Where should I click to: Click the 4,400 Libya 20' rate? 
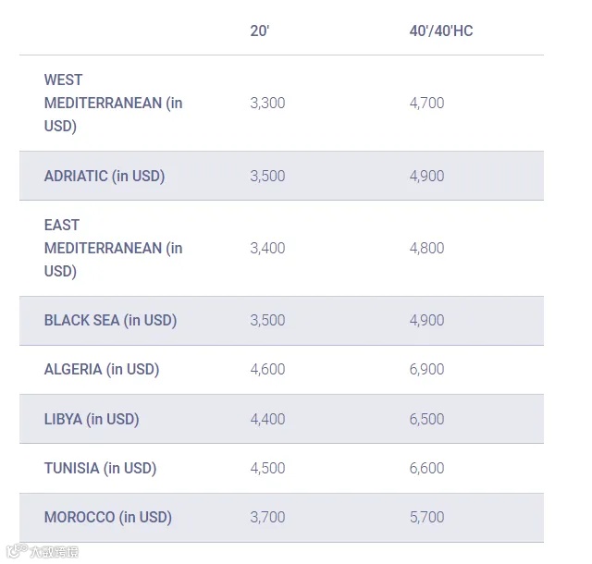(267, 419)
